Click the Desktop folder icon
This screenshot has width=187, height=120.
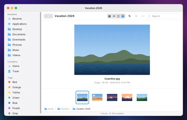click(x=9, y=29)
